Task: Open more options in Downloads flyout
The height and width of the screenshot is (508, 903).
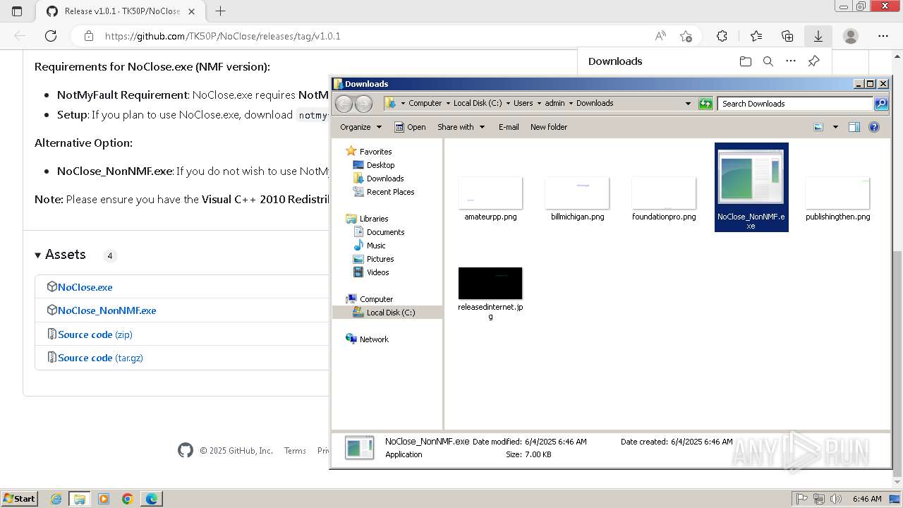Action: [x=791, y=61]
